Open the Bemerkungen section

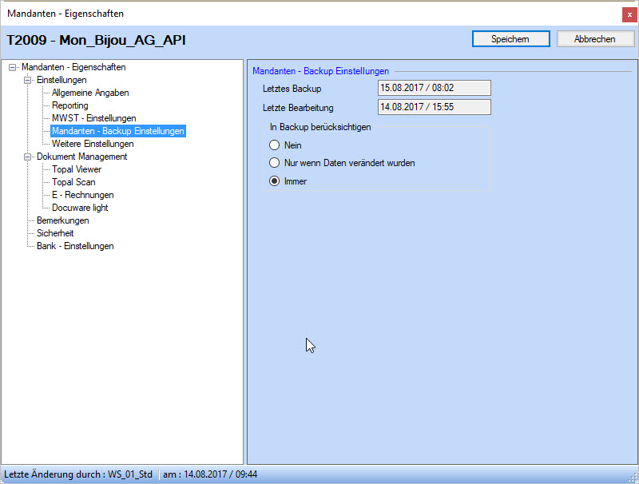pos(62,220)
